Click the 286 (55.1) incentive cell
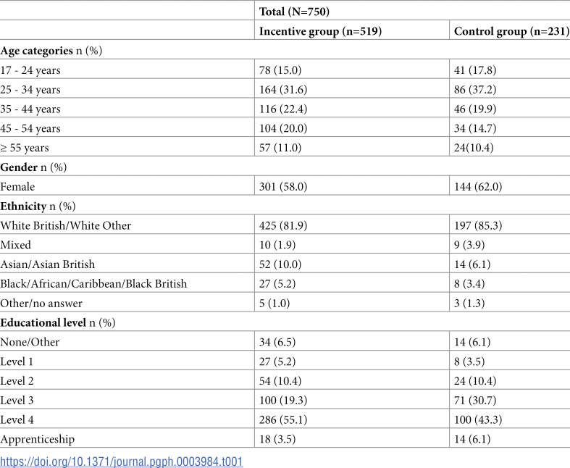 point(282,419)
